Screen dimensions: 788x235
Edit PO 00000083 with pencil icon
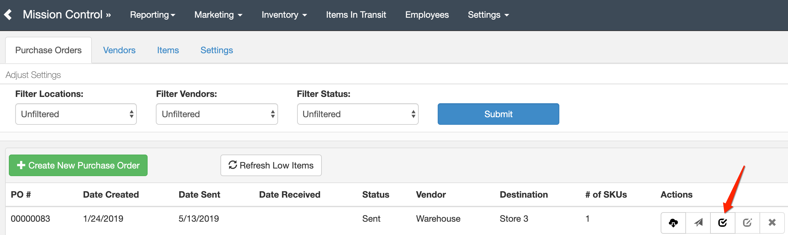(747, 223)
